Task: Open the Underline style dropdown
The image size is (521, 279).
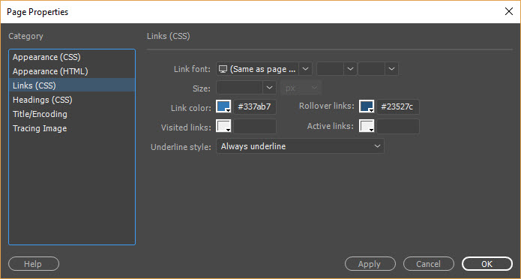Action: coord(300,146)
